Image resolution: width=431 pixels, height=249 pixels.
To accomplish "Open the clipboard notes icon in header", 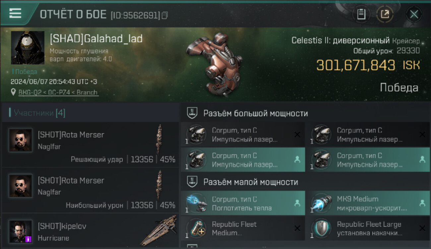I will coord(361,14).
